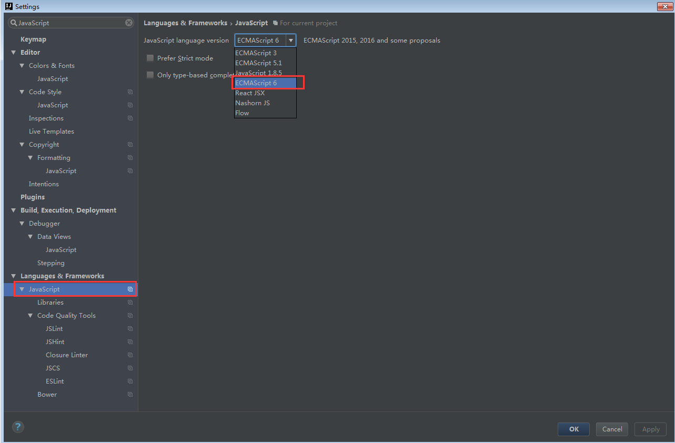Open the Intentions page
The height and width of the screenshot is (443, 675).
coord(44,184)
